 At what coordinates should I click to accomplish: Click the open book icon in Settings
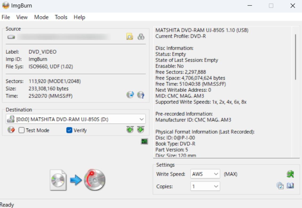coord(290,186)
